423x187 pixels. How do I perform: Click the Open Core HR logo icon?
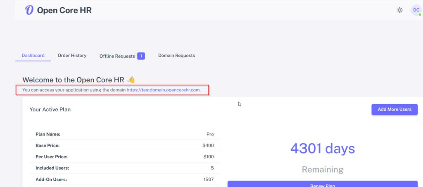(29, 10)
